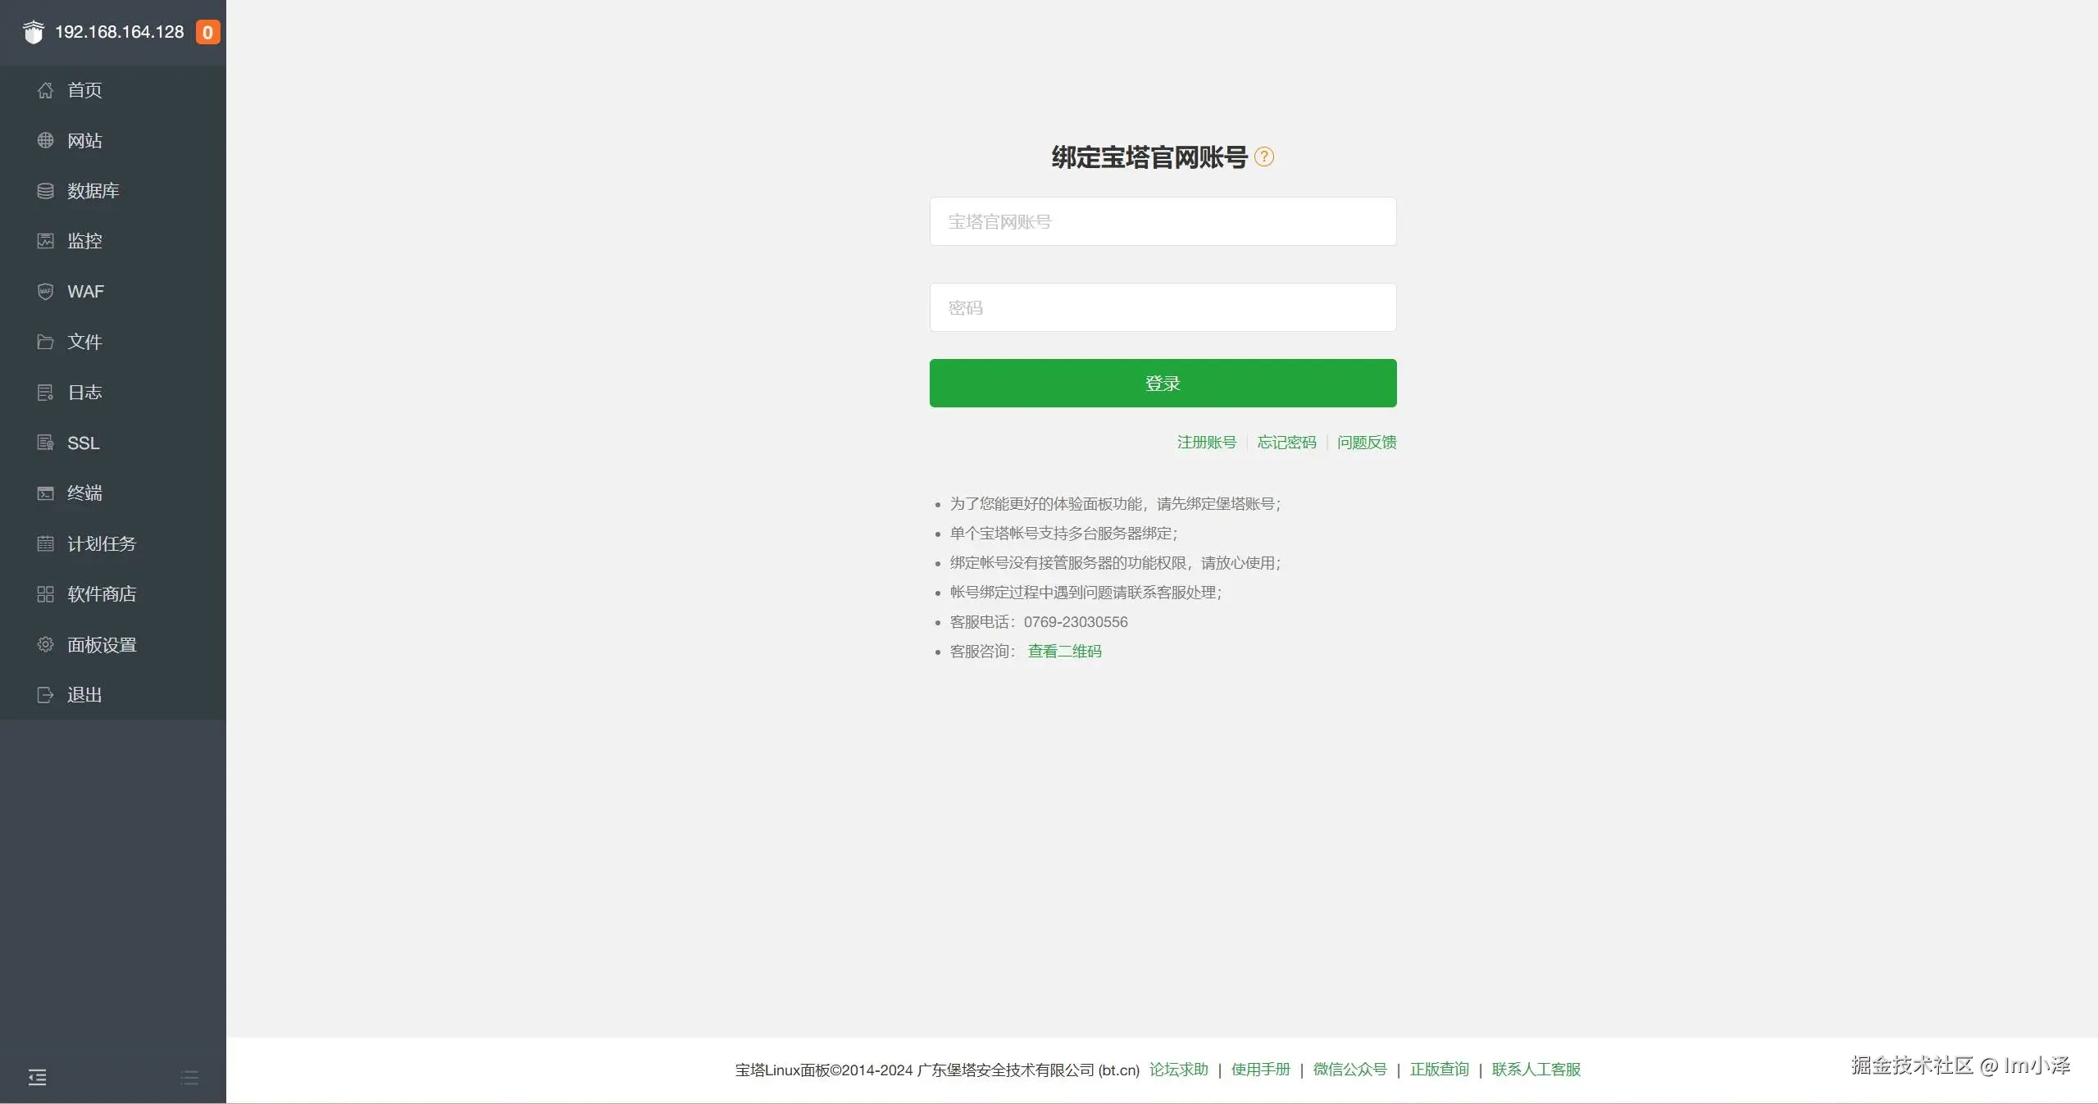Image resolution: width=2098 pixels, height=1104 pixels.
Task: Click the 使用手册 manual link in footer
Action: [1259, 1069]
